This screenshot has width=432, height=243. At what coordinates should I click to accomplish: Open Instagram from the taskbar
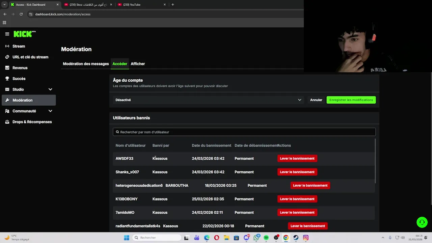(306, 238)
